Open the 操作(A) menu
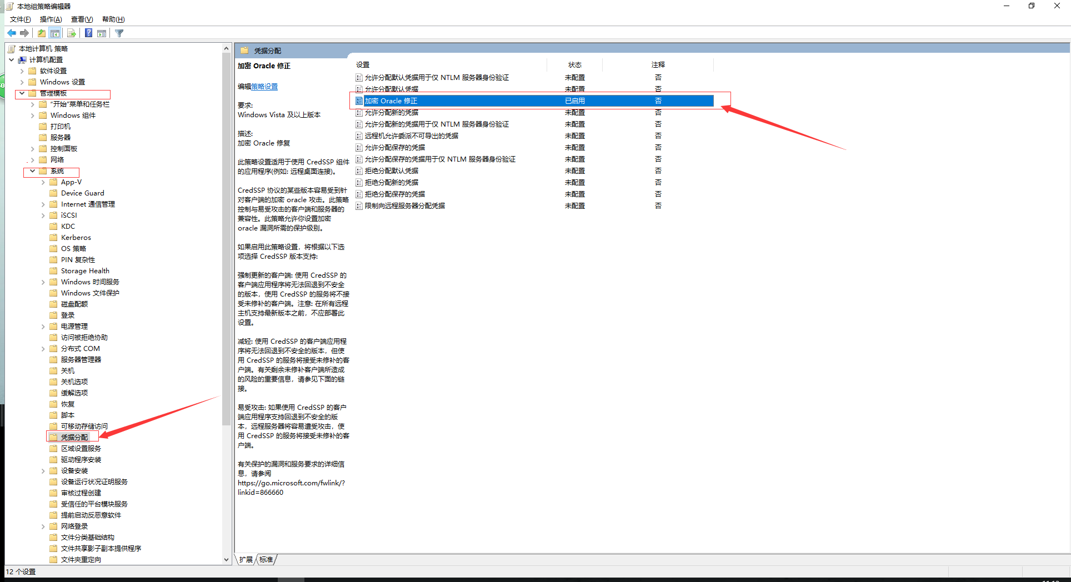Viewport: 1071px width, 582px height. pyautogui.click(x=51, y=19)
